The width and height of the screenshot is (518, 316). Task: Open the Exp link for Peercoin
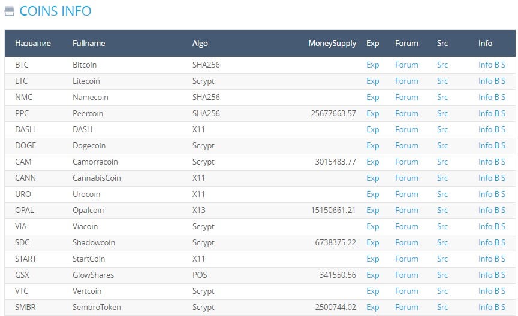point(372,114)
